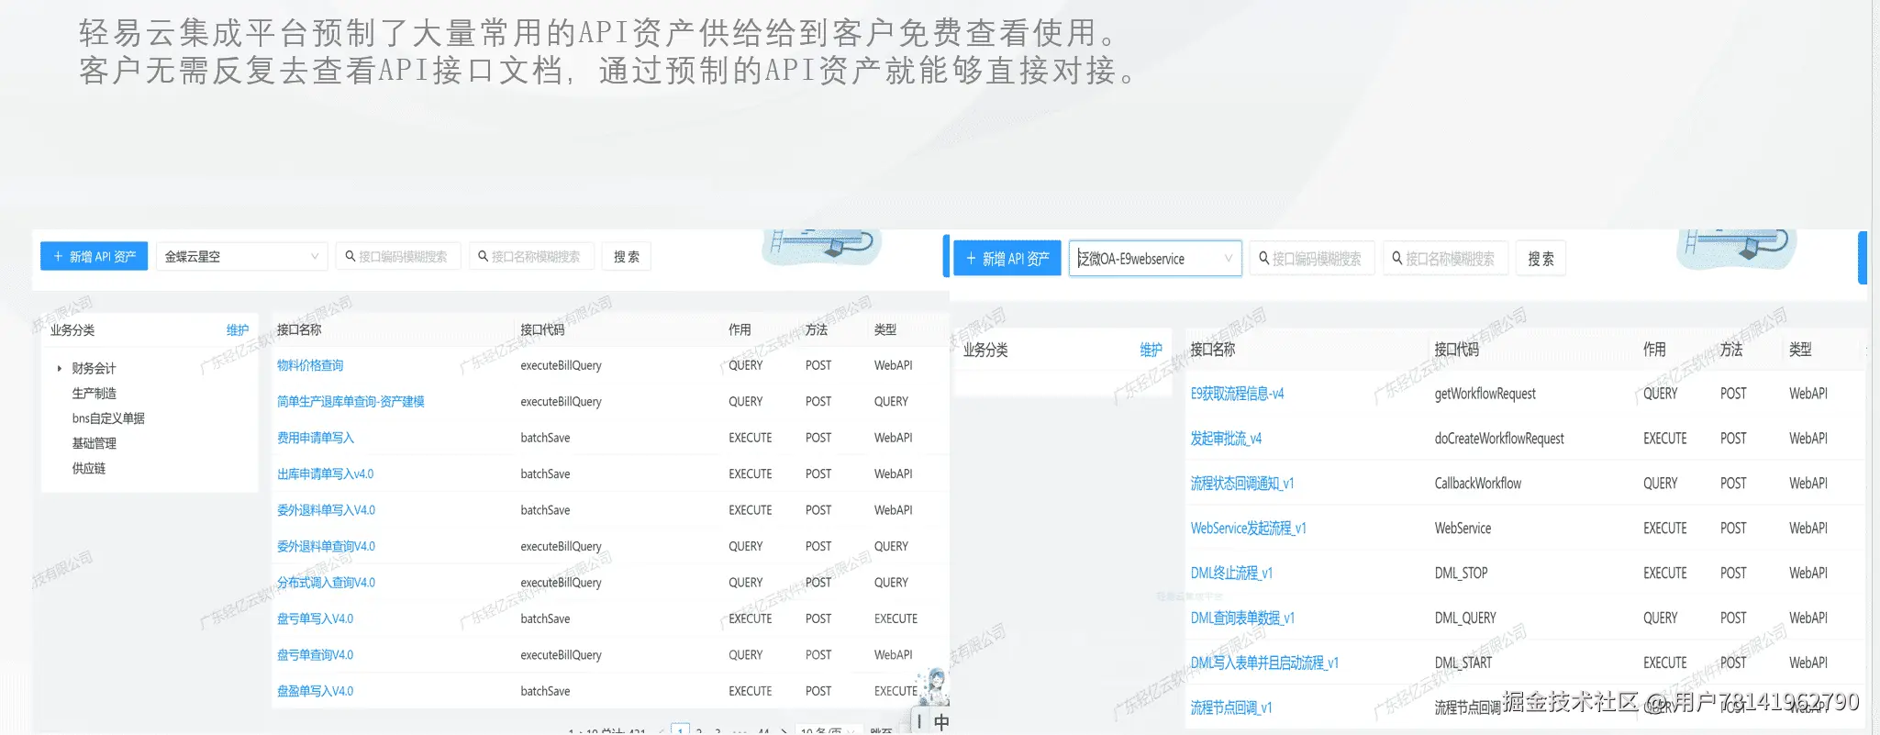The image size is (1880, 735).
Task: Open the 盘亏单查询V4.0 link
Action: [315, 654]
